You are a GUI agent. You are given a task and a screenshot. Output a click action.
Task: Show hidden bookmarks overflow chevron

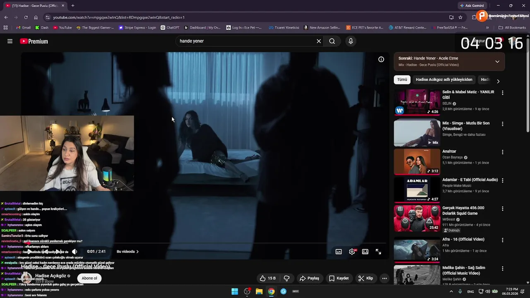pos(487,28)
